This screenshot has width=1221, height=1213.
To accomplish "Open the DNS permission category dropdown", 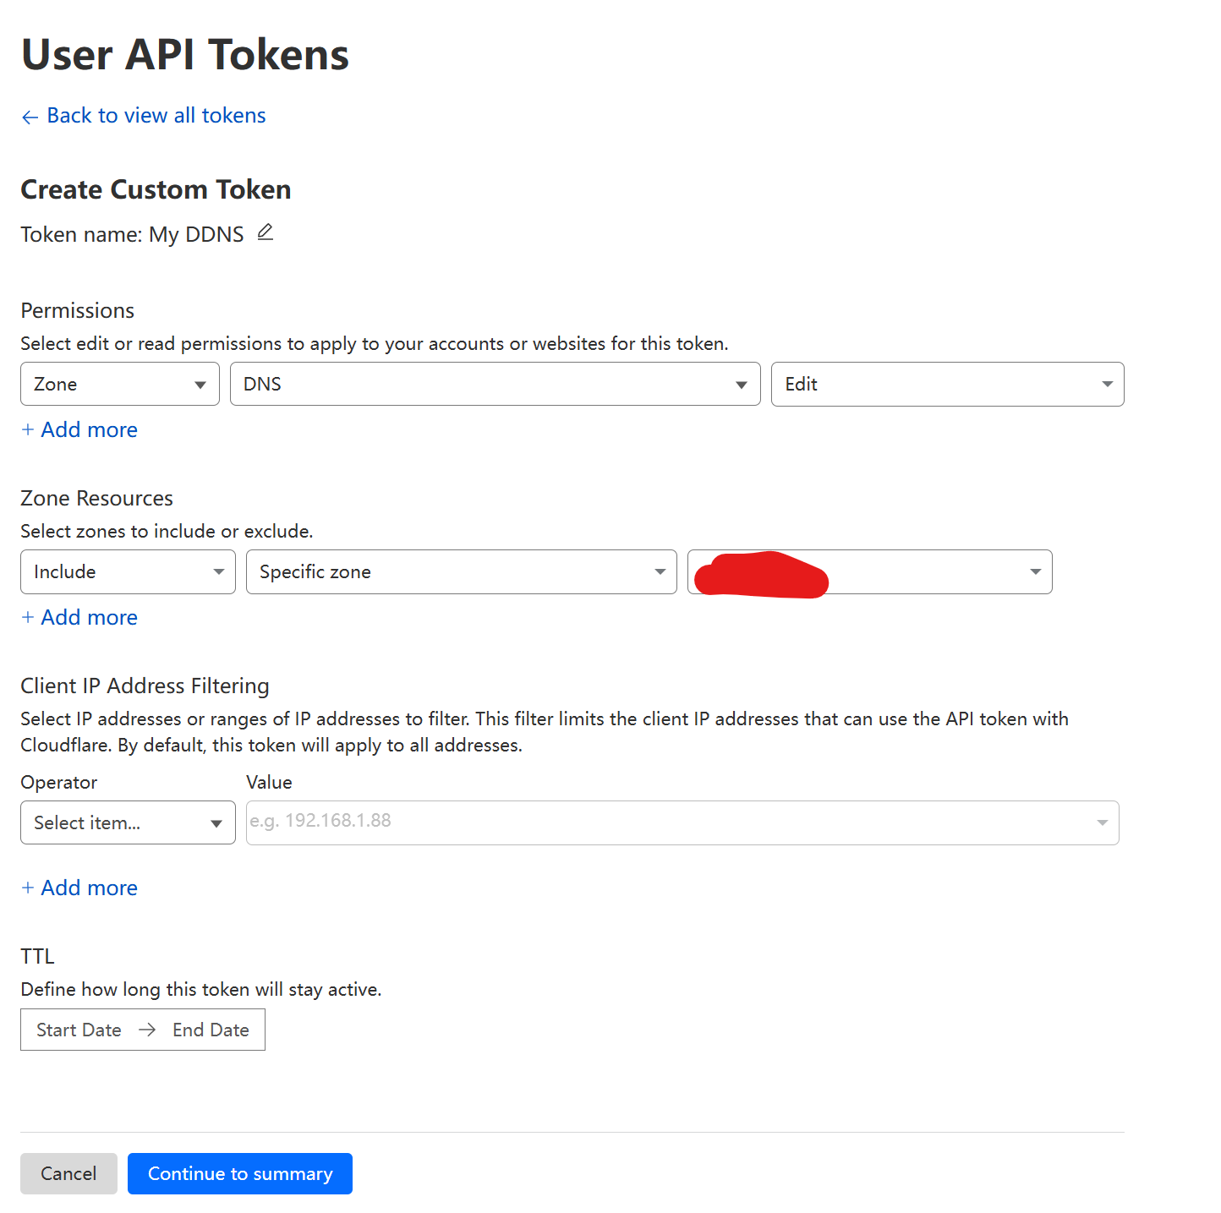I will (495, 385).
